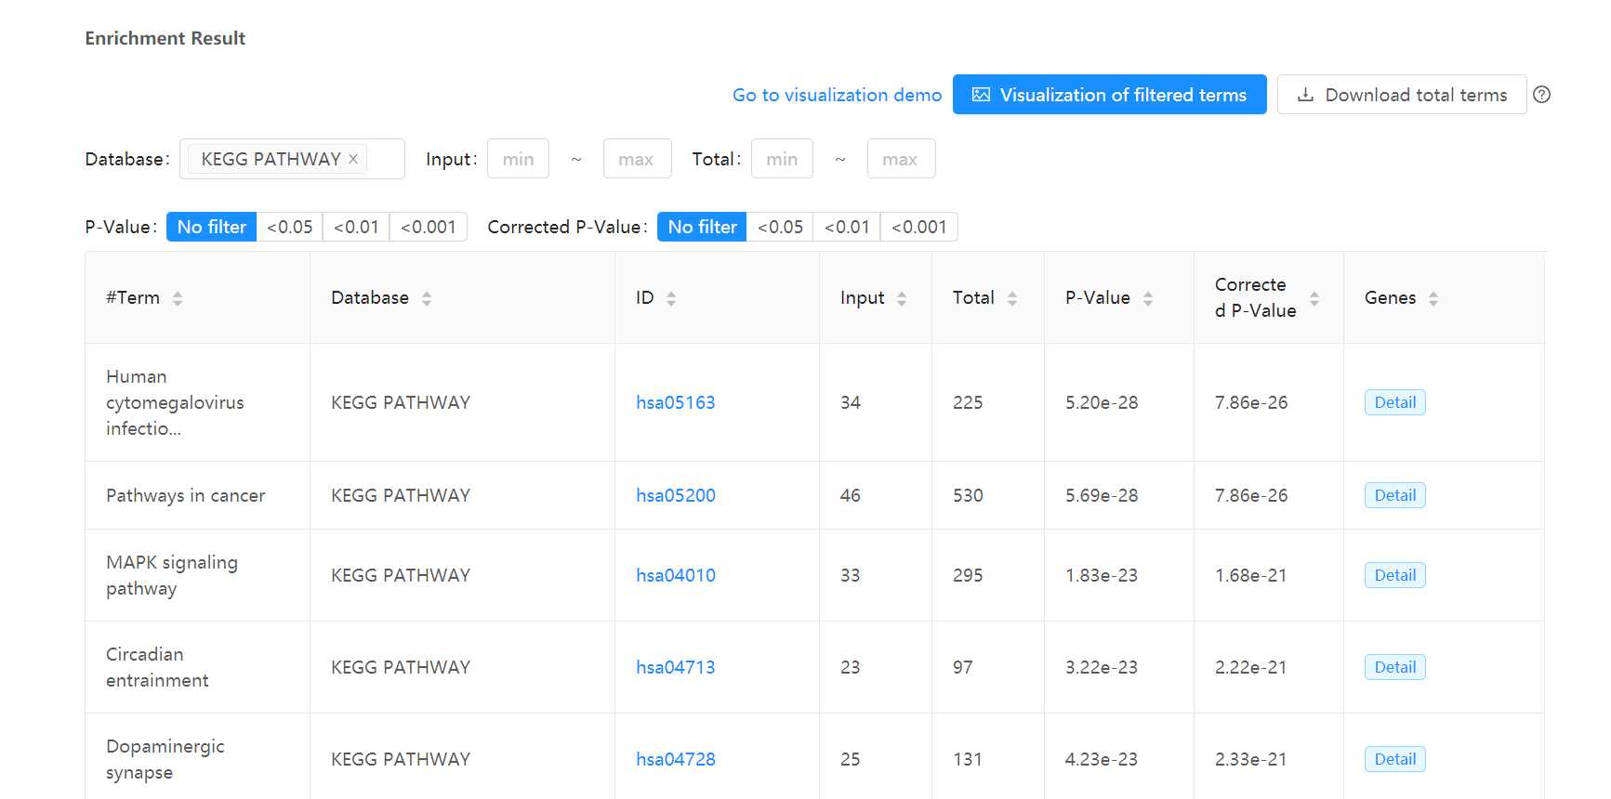Set Corrected P-Value filter to <0.01

847,227
